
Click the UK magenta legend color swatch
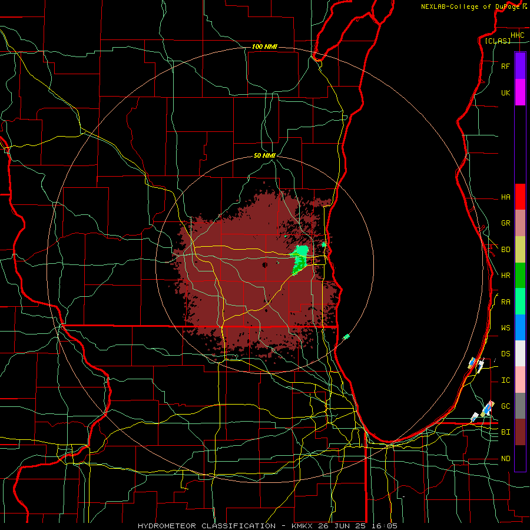coord(520,92)
